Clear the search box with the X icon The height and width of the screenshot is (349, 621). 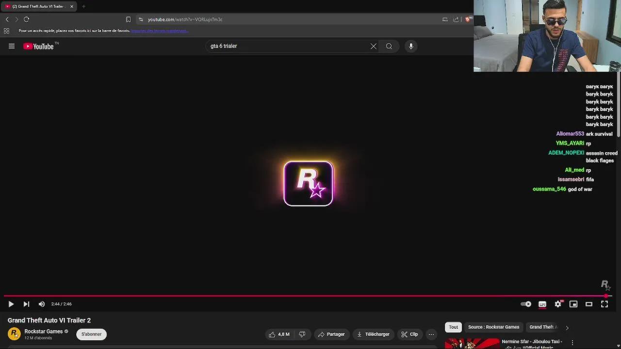pyautogui.click(x=374, y=46)
